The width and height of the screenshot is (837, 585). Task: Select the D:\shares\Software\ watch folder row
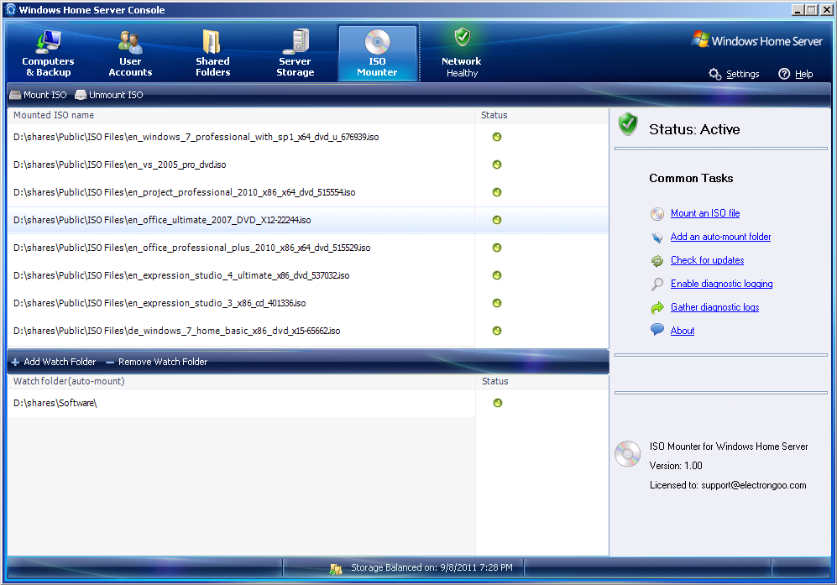tap(307, 403)
